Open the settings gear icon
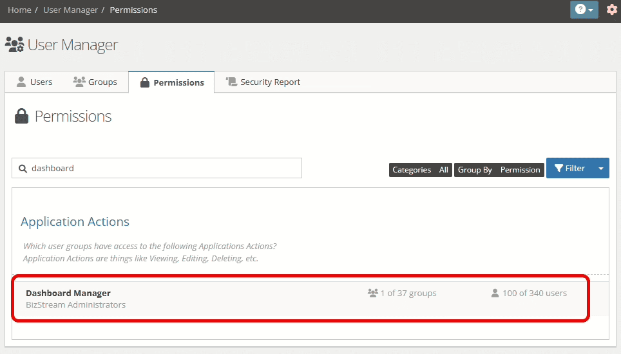Screen dimensions: 621x354 click(612, 10)
